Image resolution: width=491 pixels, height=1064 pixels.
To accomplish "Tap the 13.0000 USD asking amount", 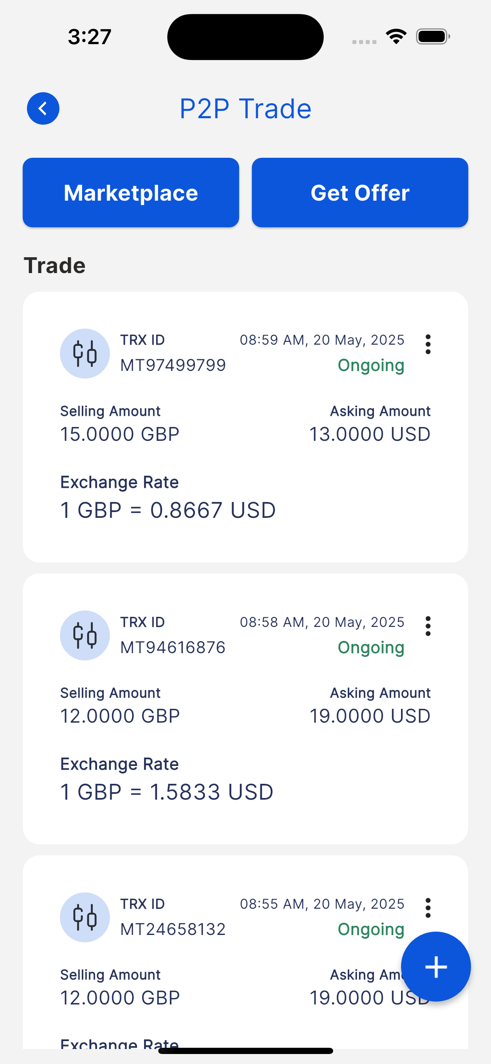I will click(x=370, y=434).
